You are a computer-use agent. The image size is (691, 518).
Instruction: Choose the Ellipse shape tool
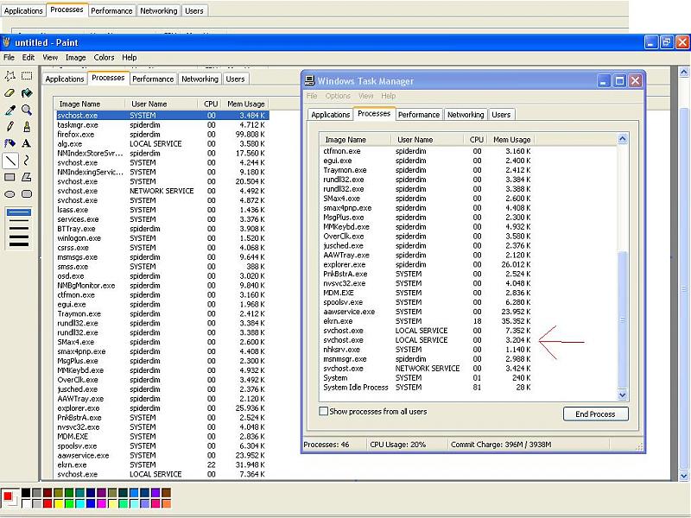pos(10,194)
